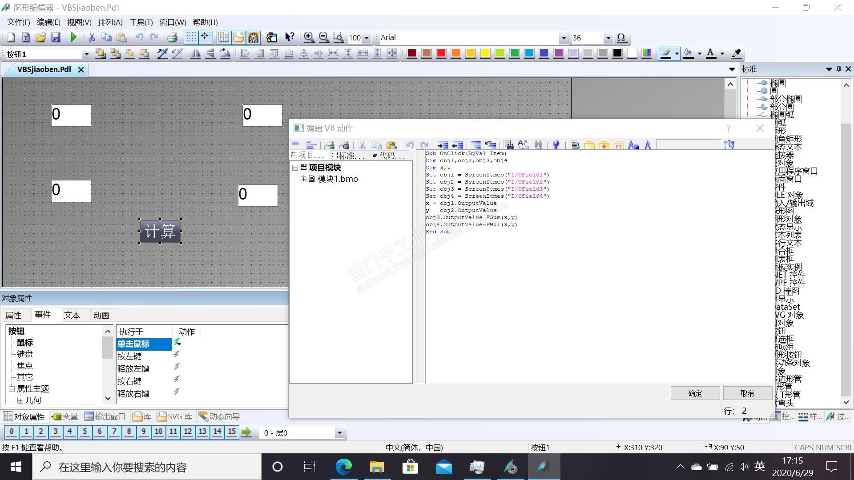
Task: Expand the 模块1.bmo tree node
Action: click(303, 179)
